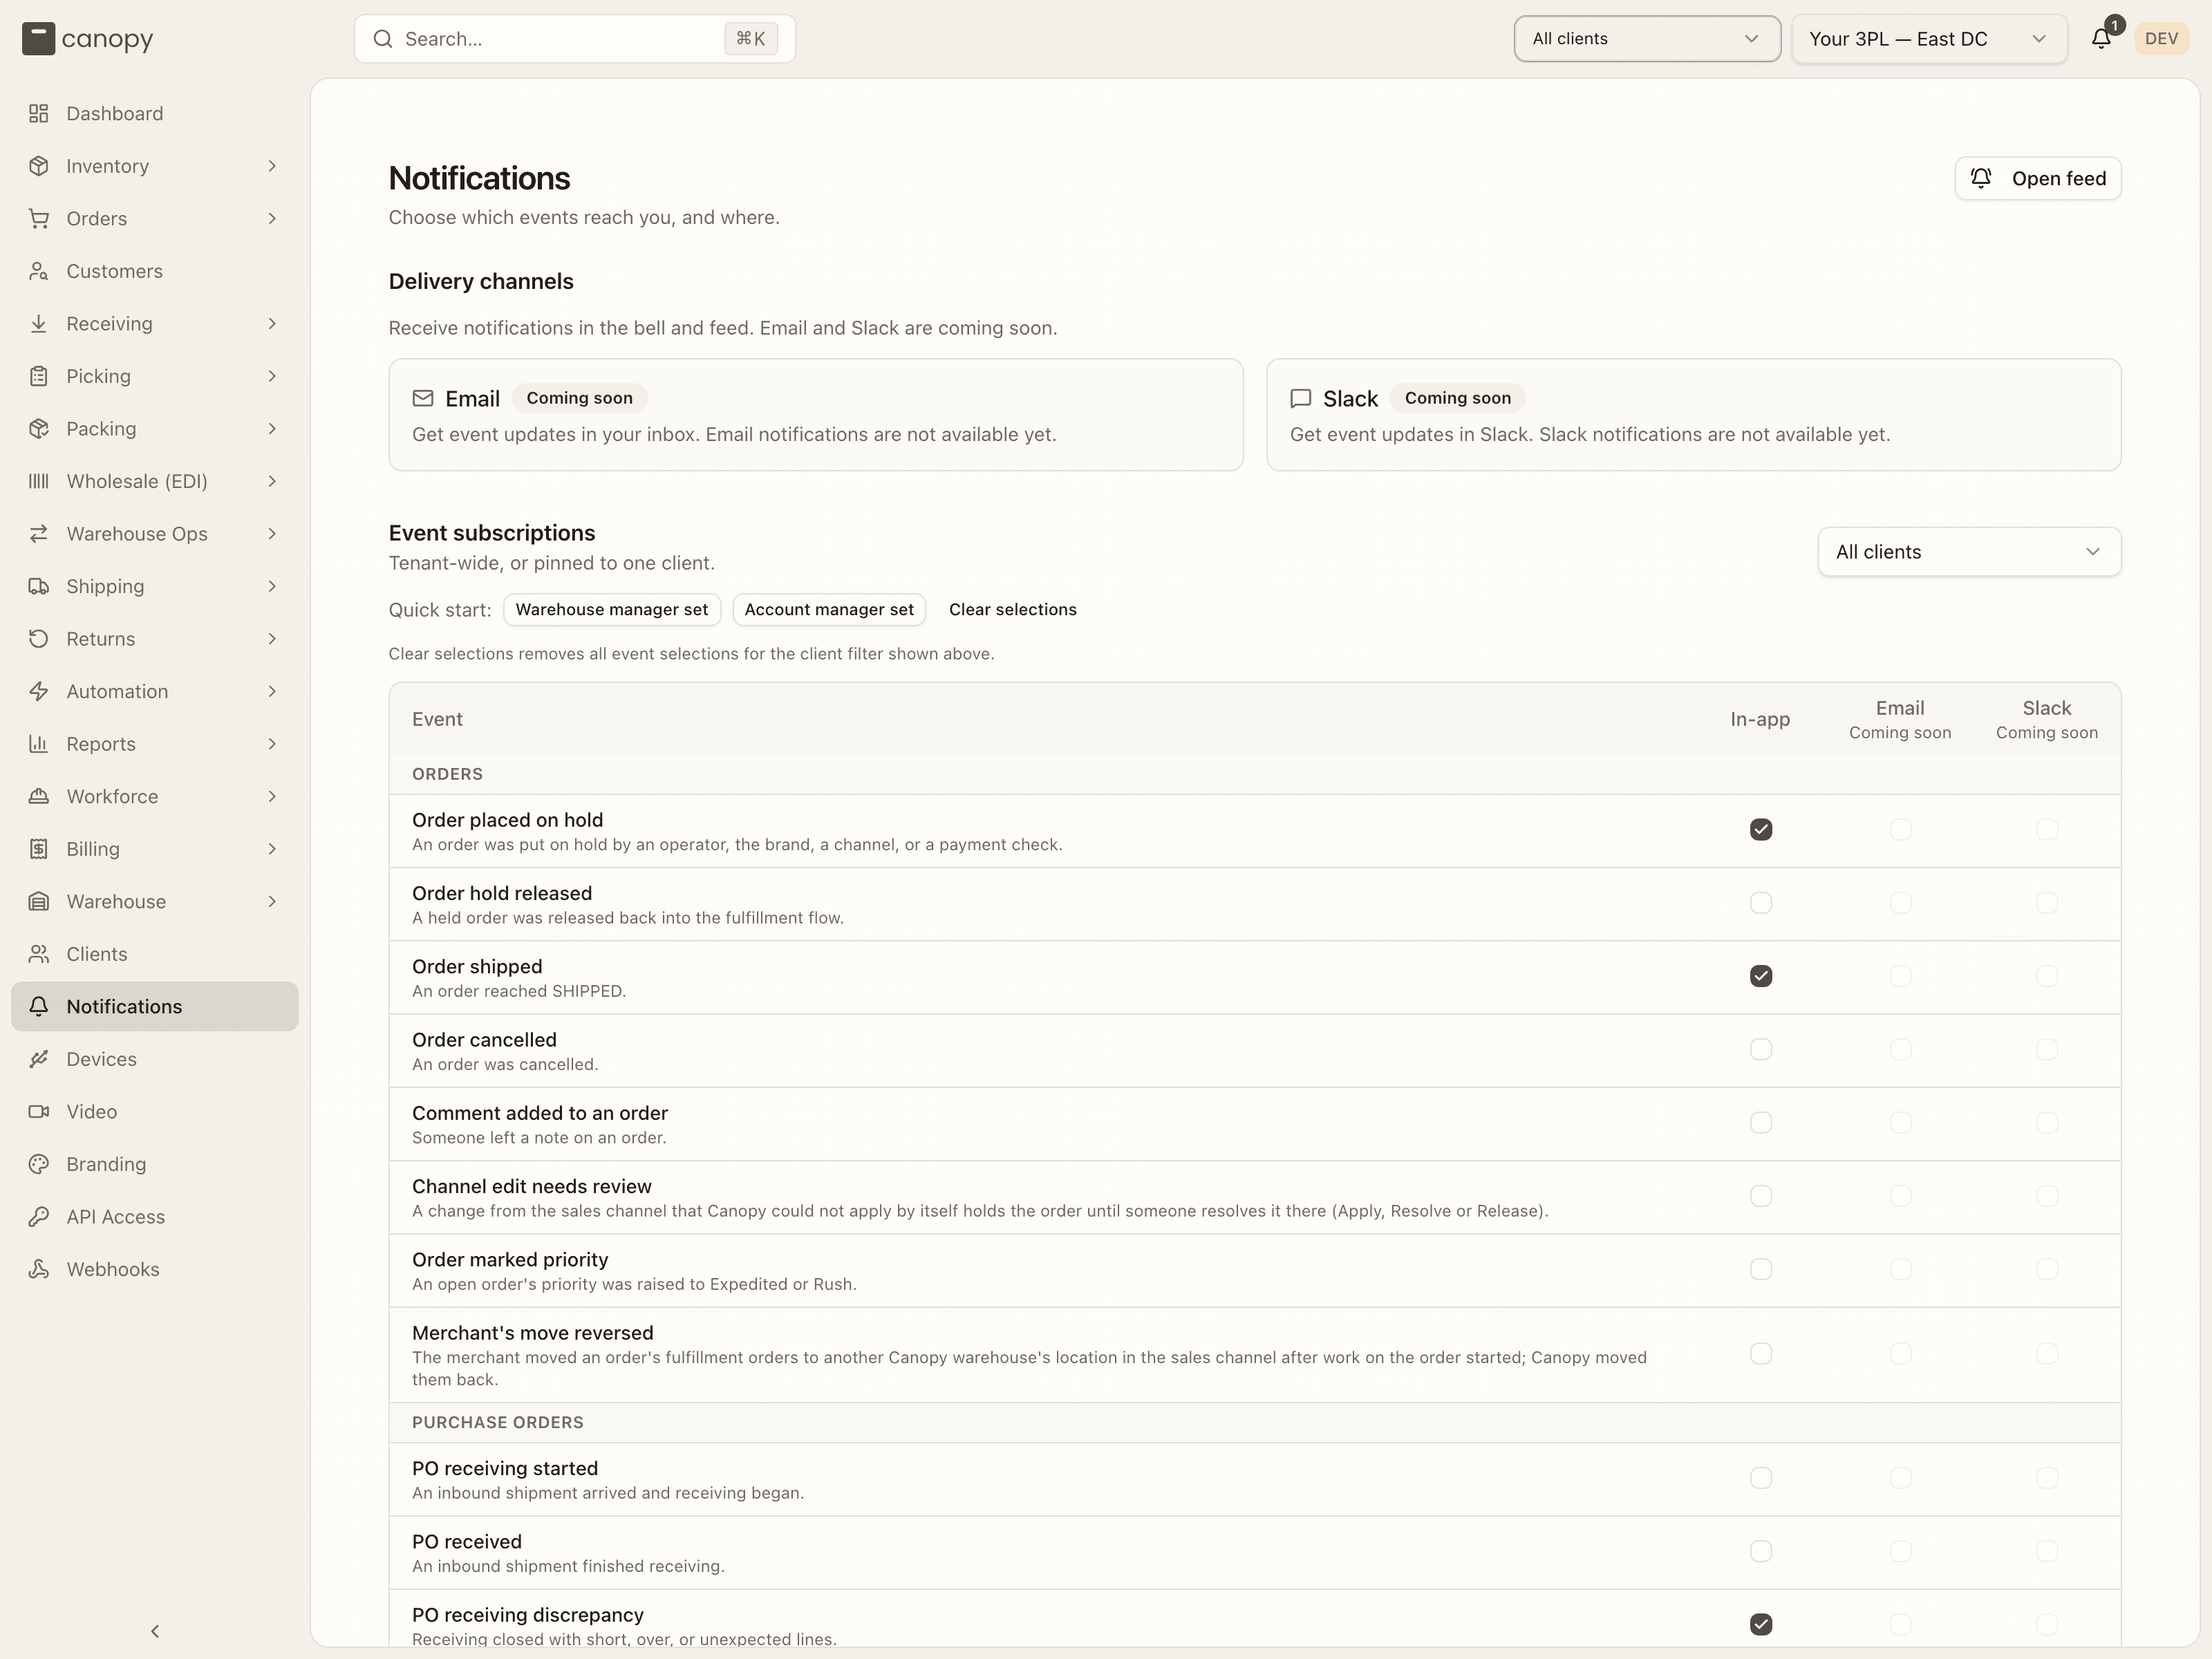This screenshot has width=2212, height=1659.
Task: Expand the Orders menu chevron
Action: point(272,219)
